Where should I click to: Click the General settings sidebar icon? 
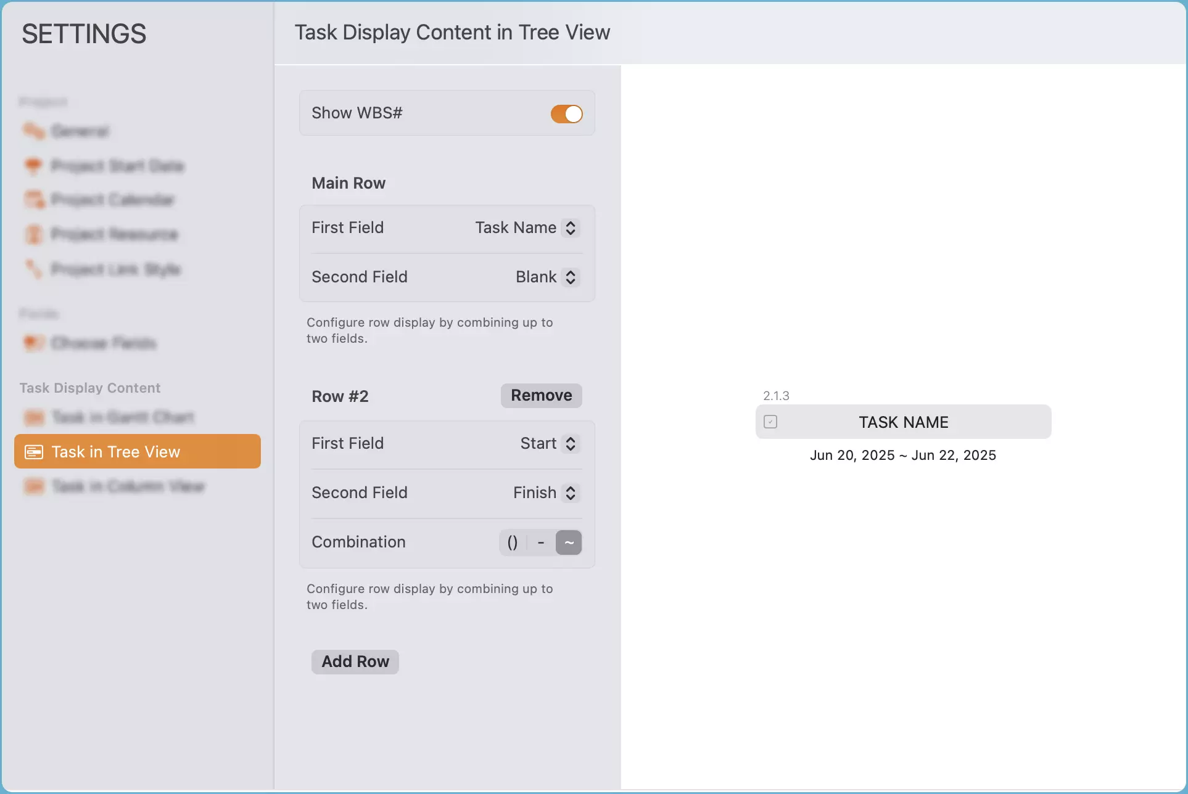click(34, 131)
